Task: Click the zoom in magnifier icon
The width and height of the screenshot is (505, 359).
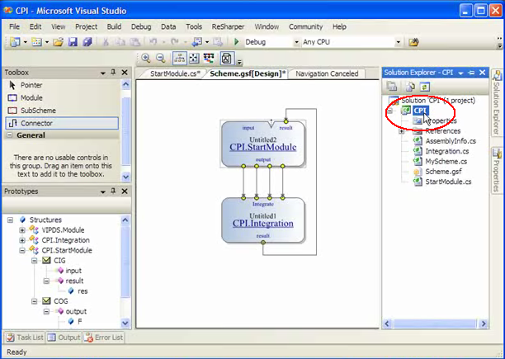Action: tap(146, 58)
